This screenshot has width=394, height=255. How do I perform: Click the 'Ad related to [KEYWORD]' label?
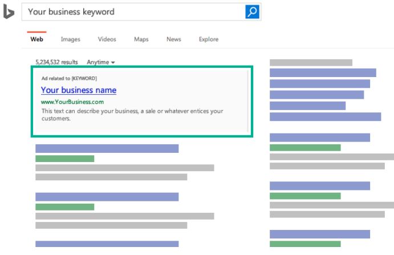tap(69, 78)
